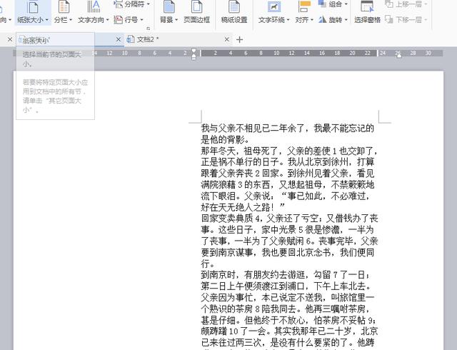Click the 上移一层 bring forward icon
457x350 pixels.
pyautogui.click(x=388, y=4)
